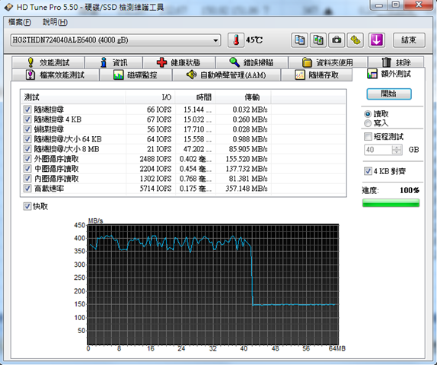
Task: Uncheck the 外圈循序讀取 test checkbox
Action: pyautogui.click(x=27, y=159)
